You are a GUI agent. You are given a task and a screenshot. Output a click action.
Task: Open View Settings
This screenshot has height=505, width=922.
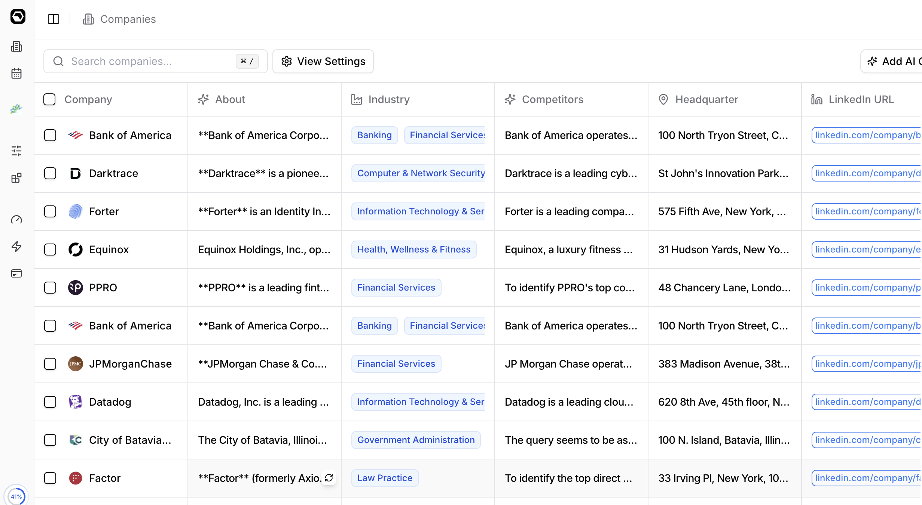click(x=323, y=61)
